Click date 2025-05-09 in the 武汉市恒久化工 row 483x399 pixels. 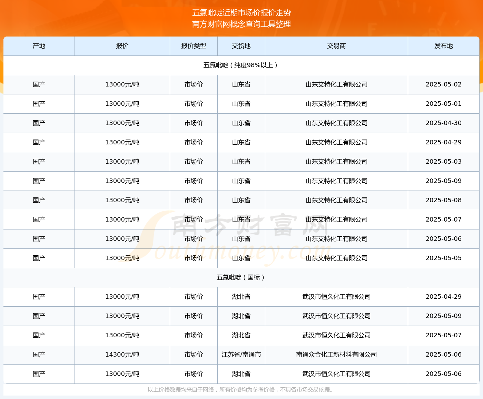tap(443, 316)
